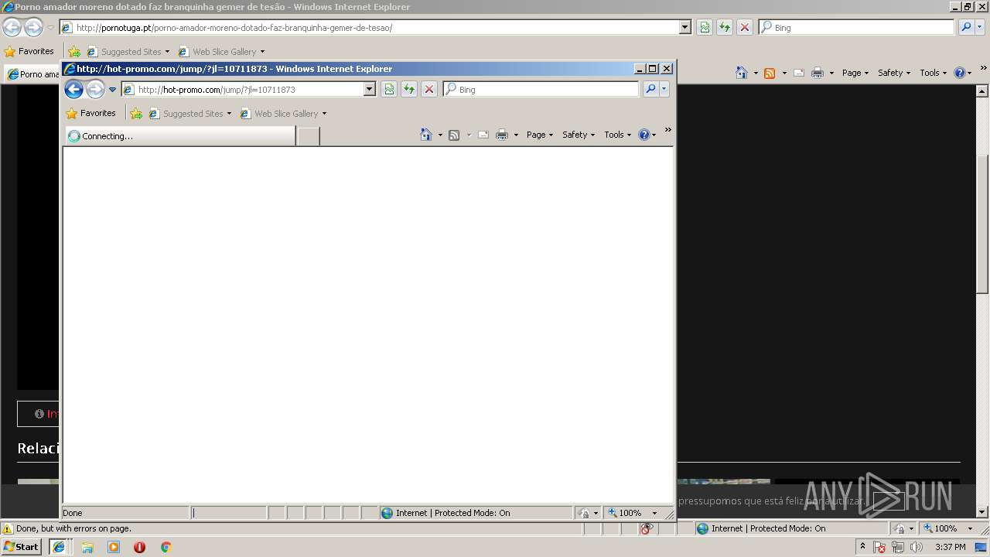Open Windows Media Player from taskbar
The height and width of the screenshot is (557, 990).
114,547
